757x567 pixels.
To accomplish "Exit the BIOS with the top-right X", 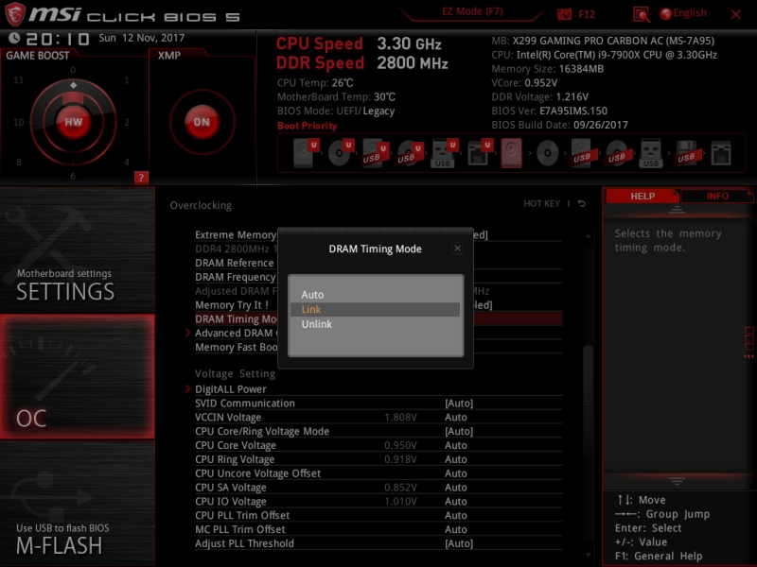I will click(736, 14).
